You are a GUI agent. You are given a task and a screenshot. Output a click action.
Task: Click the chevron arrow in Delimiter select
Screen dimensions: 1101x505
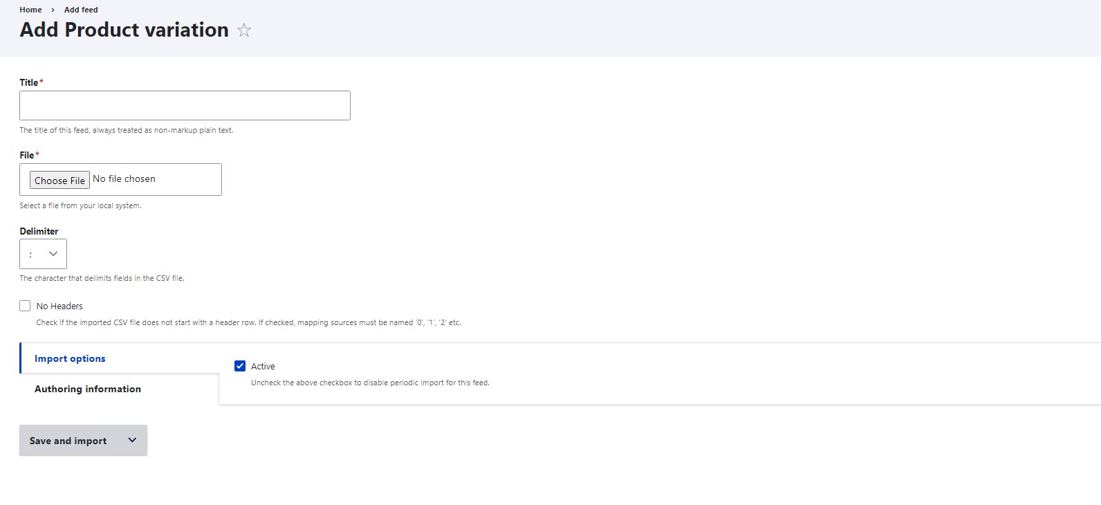tap(53, 254)
